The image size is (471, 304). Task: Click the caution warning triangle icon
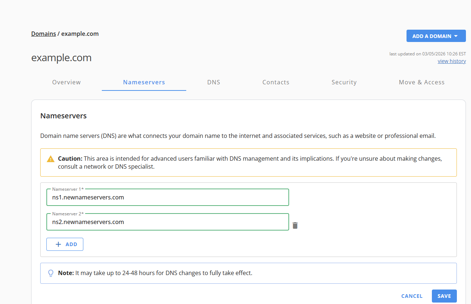pos(51,159)
